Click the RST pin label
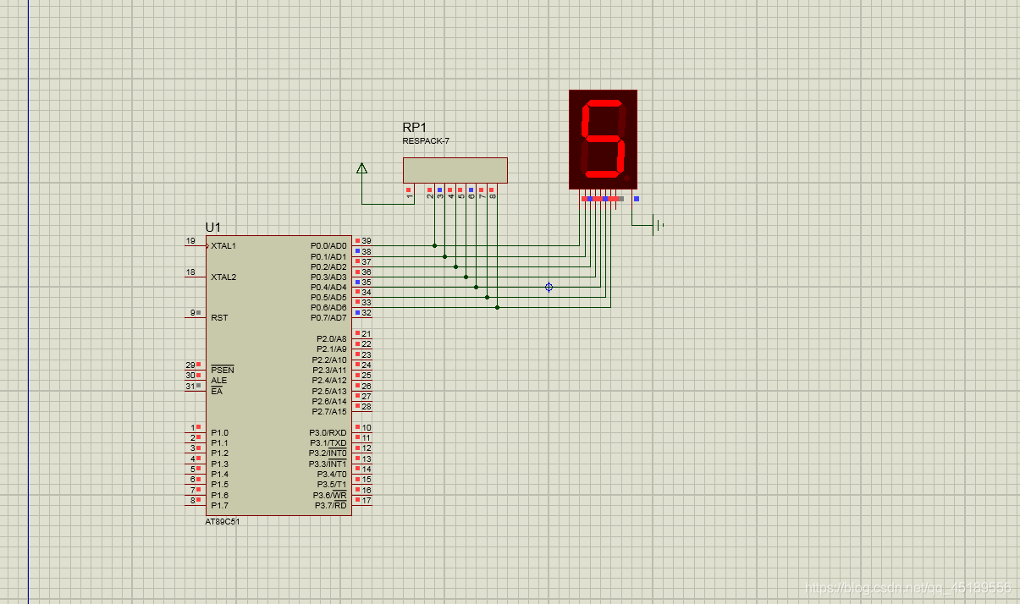This screenshot has width=1020, height=604. (x=219, y=318)
